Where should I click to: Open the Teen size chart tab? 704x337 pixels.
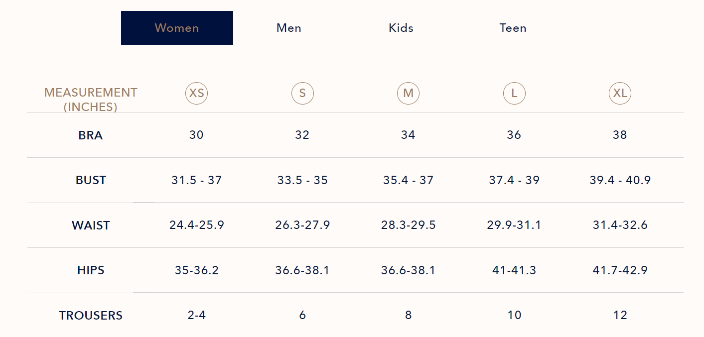click(513, 28)
